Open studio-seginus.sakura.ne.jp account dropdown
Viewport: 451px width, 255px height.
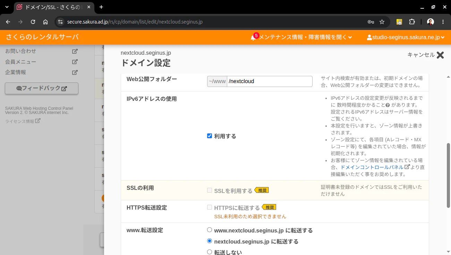click(406, 37)
